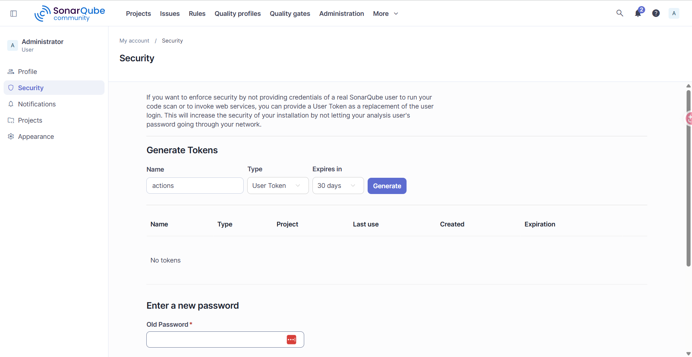692x357 pixels.
Task: Open the Expires in dropdown showing 30 days
Action: pyautogui.click(x=338, y=186)
